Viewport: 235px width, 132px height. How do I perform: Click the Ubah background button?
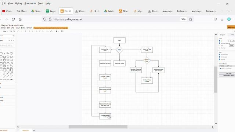point(232,45)
